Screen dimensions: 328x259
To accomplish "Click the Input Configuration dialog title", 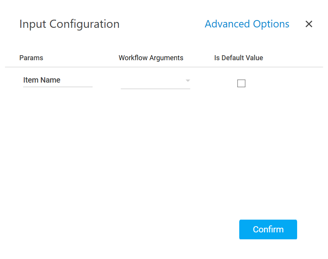I will [69, 24].
